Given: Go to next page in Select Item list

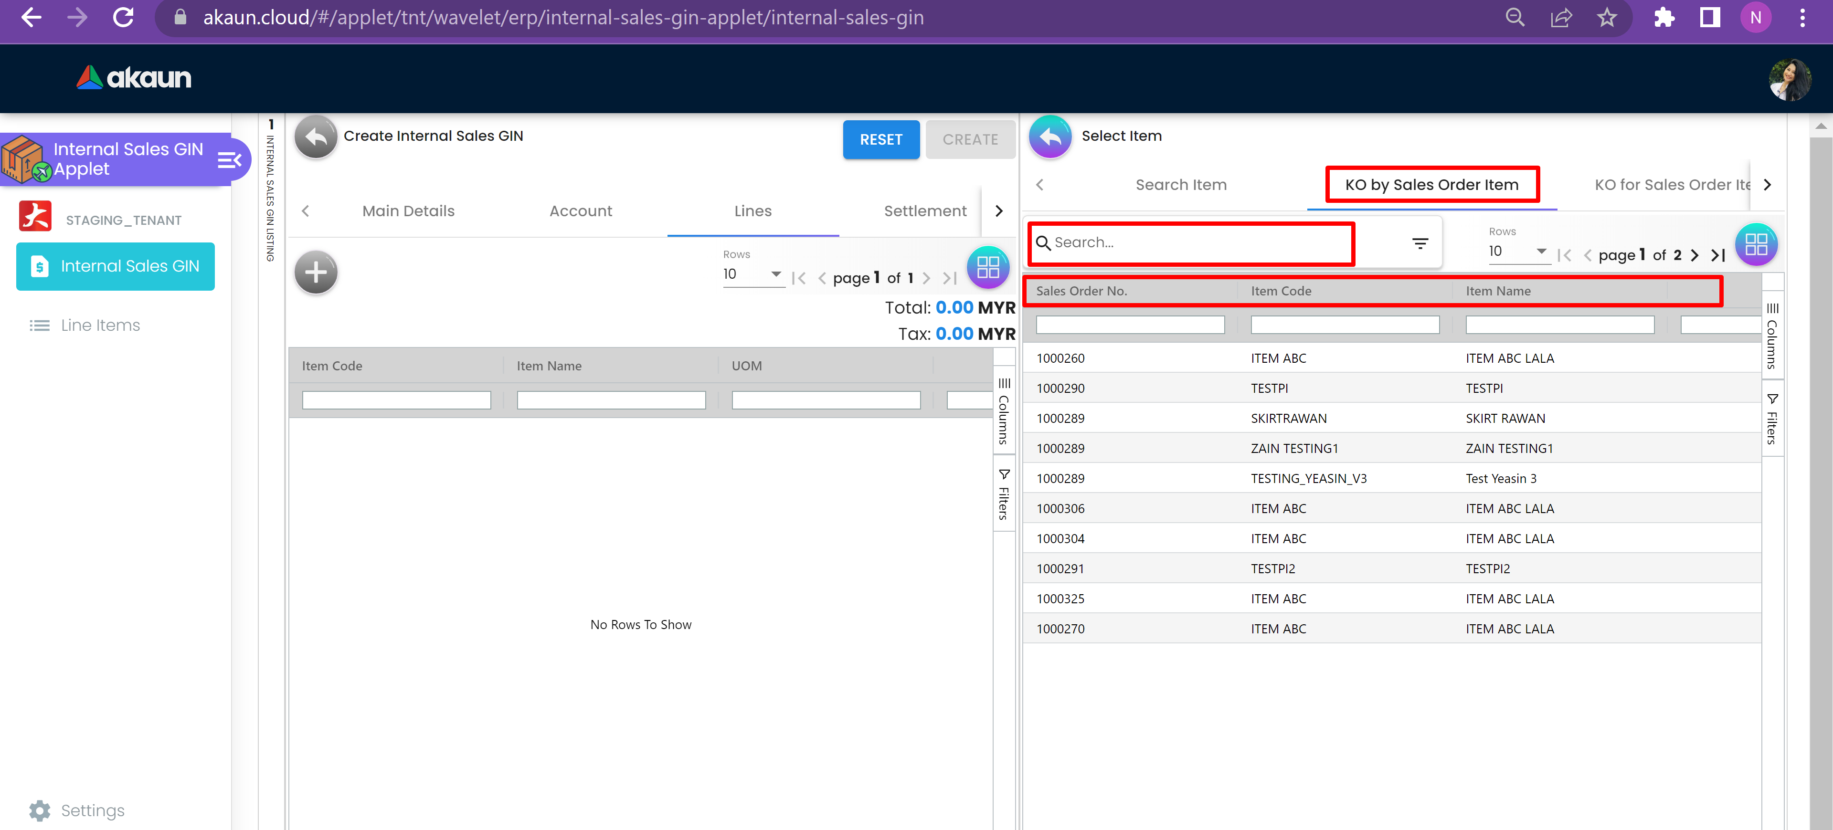Looking at the screenshot, I should [x=1694, y=255].
